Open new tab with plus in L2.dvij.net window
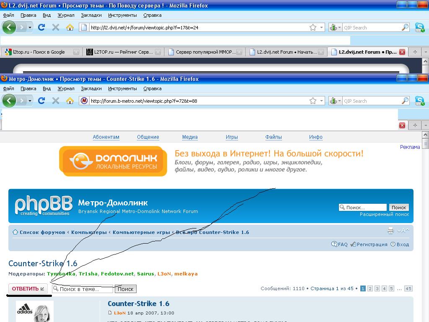 [415, 52]
